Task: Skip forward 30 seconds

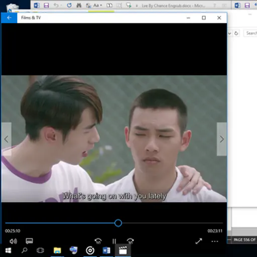Action: click(x=130, y=241)
